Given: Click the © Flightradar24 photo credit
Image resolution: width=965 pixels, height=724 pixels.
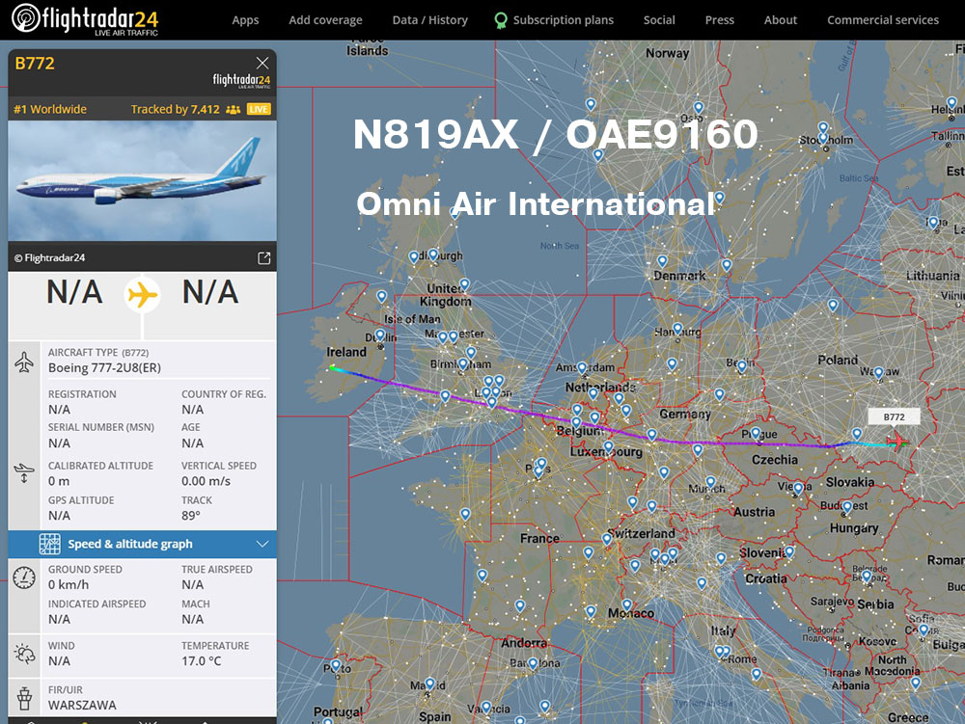Looking at the screenshot, I should tap(50, 258).
